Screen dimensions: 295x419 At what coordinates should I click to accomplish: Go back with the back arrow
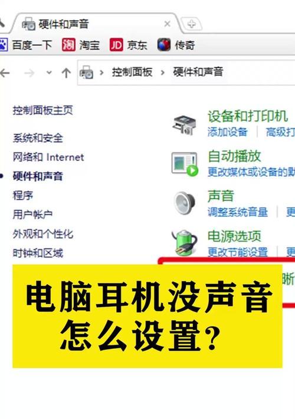[x=5, y=72]
